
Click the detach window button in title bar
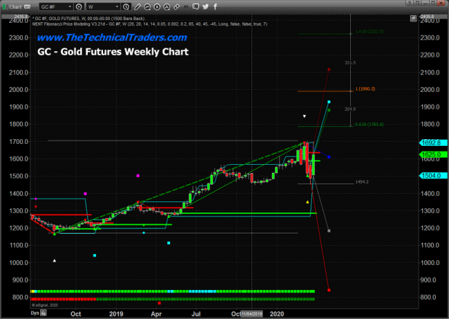[417, 3]
